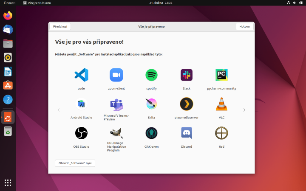Screen dimensions: 306x191
Task: Click the Hotovo button
Action: (244, 26)
